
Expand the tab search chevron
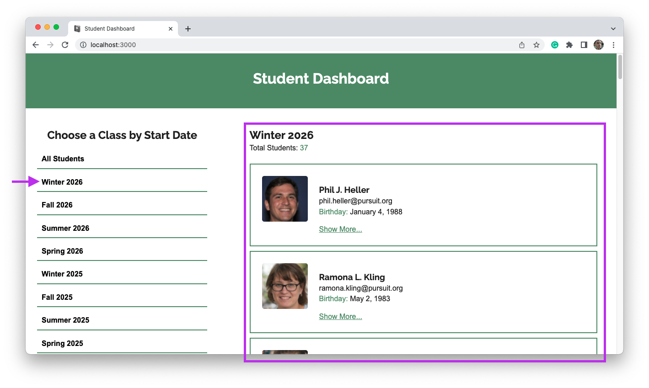pos(613,29)
